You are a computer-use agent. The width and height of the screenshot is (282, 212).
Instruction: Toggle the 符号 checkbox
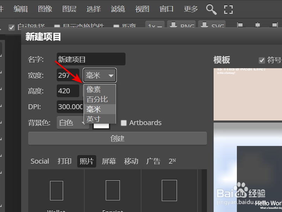point(262,60)
